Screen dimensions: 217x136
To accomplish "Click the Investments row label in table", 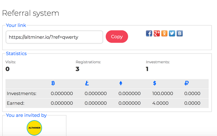I will [22, 93].
